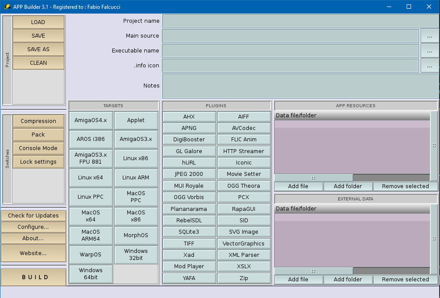Toggle the Compression switch

point(38,121)
